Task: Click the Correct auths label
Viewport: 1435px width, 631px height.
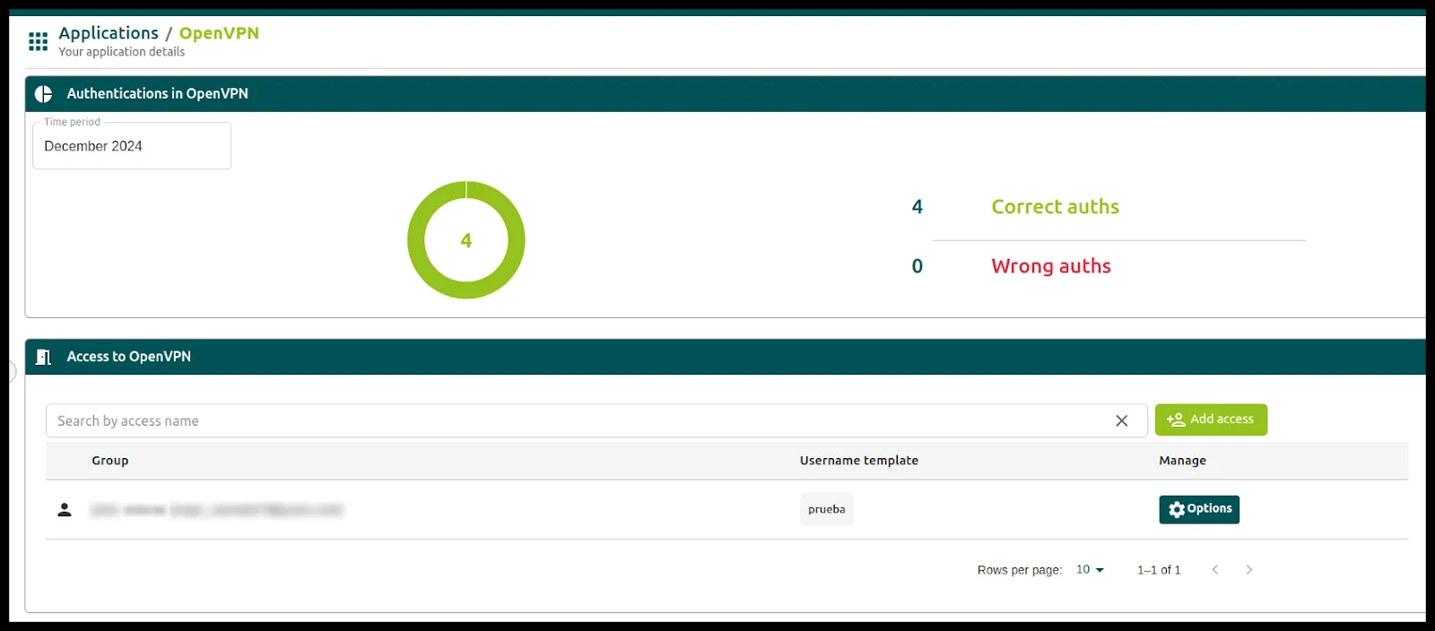Action: (x=1056, y=207)
